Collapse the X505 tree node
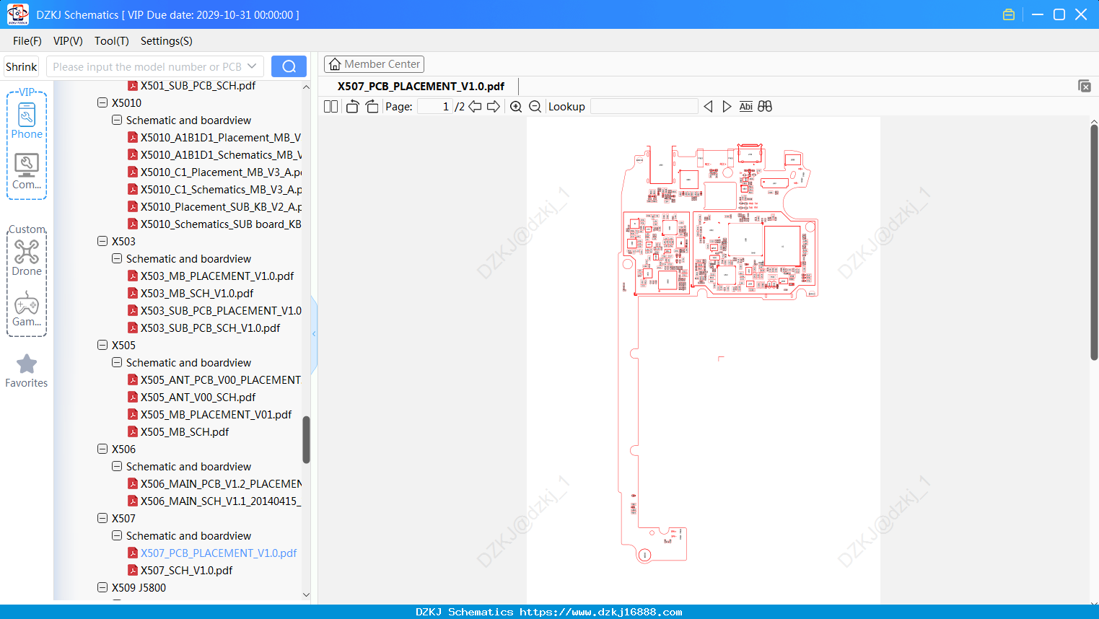Viewport: 1099px width, 619px height. (102, 345)
